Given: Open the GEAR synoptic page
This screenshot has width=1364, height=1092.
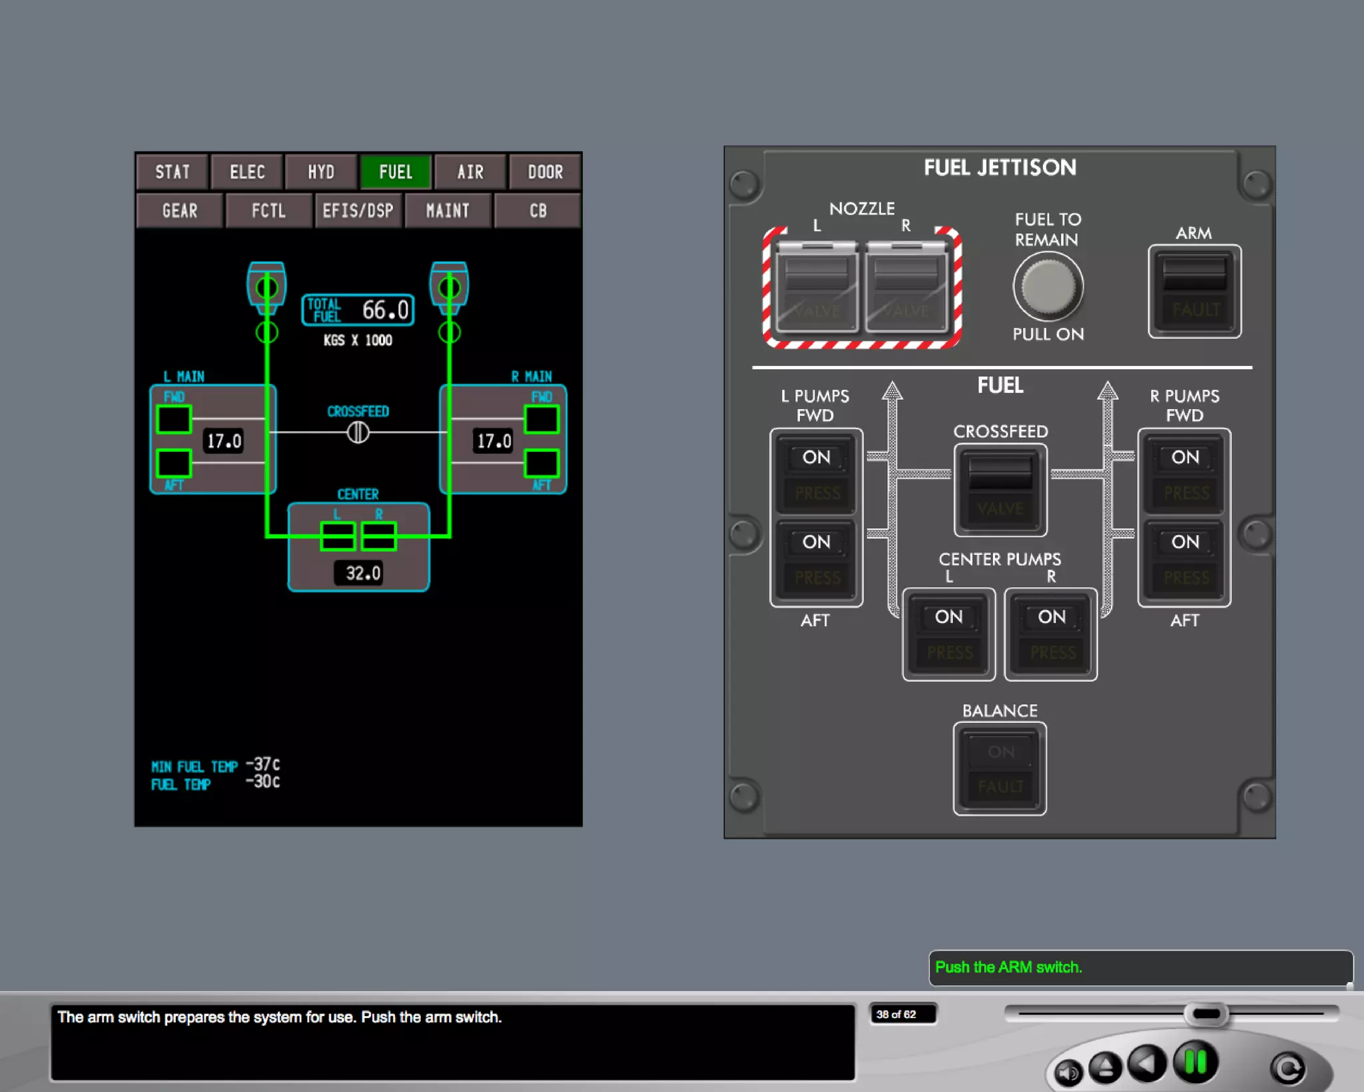Looking at the screenshot, I should (180, 211).
